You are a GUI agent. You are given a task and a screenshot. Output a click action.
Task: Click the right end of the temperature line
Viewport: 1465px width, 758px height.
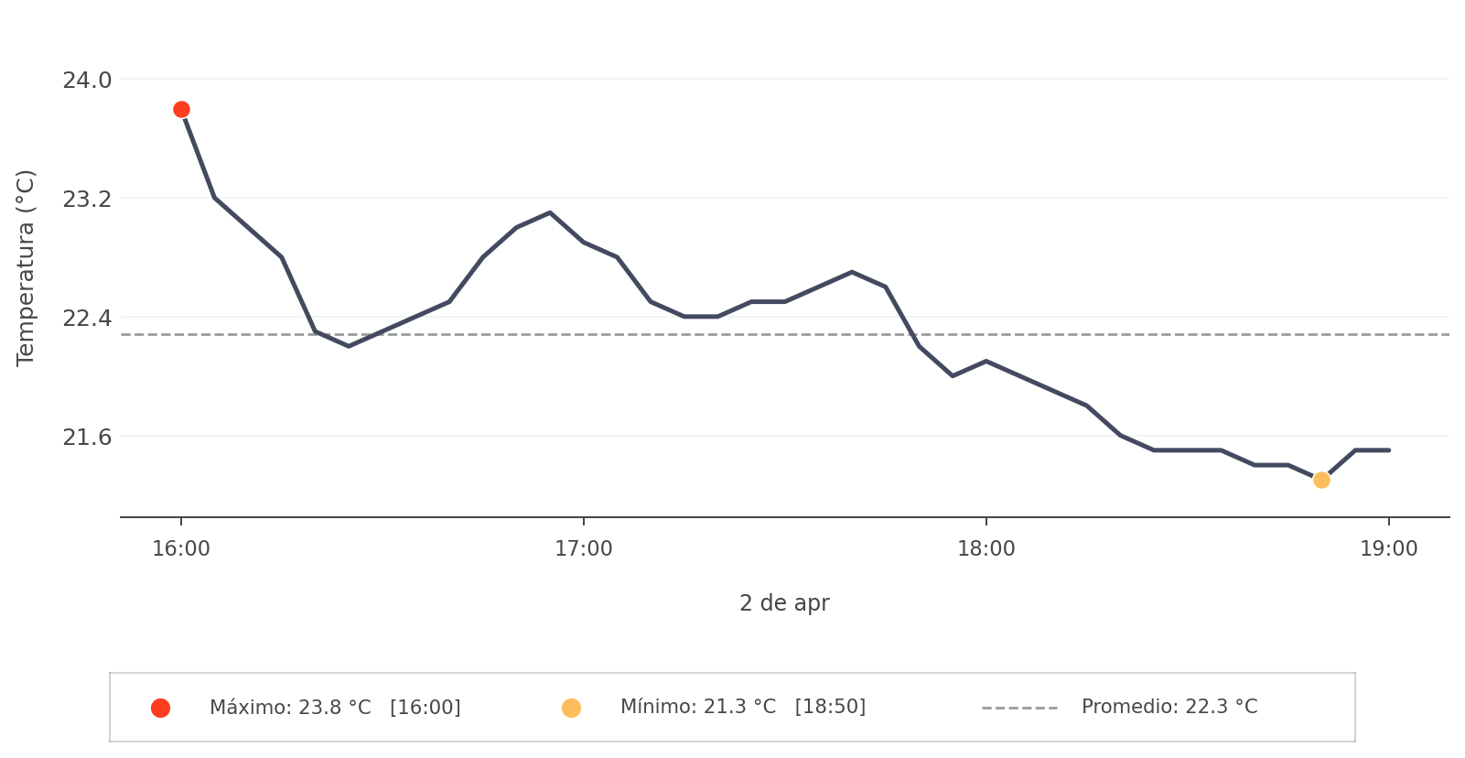coord(1388,450)
